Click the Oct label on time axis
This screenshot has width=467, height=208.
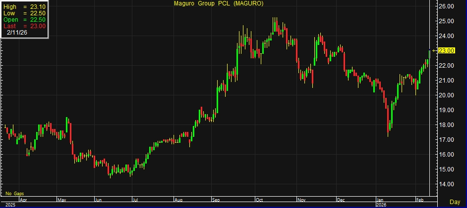[260, 200]
